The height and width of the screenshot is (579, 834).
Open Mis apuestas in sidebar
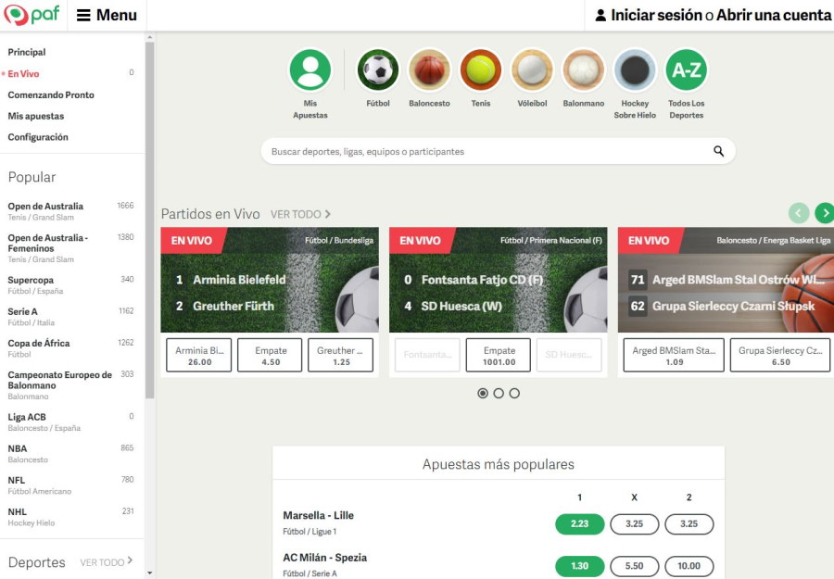pos(35,116)
